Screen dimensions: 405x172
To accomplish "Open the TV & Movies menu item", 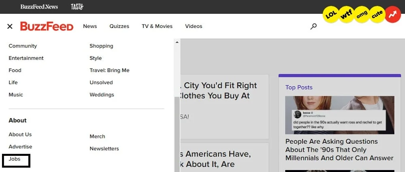I will pos(157,26).
